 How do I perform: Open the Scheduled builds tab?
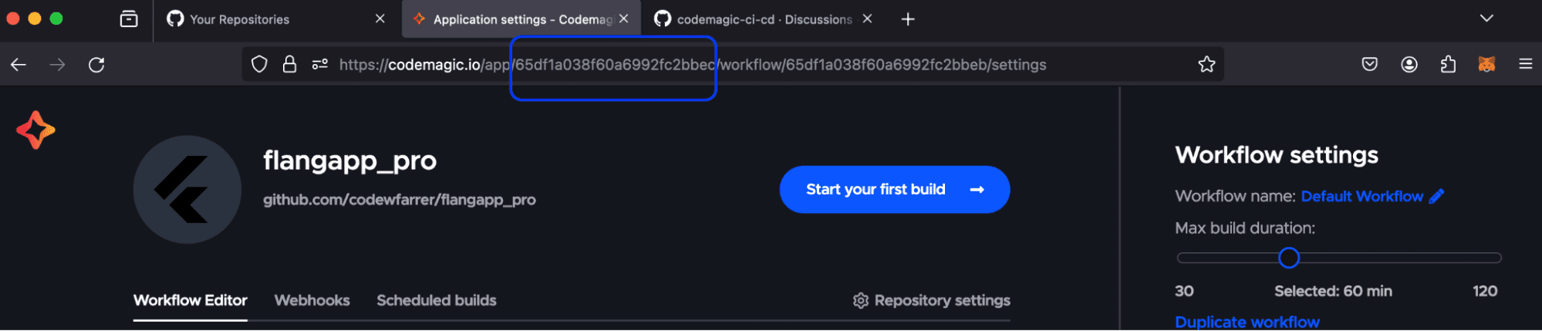coord(436,300)
